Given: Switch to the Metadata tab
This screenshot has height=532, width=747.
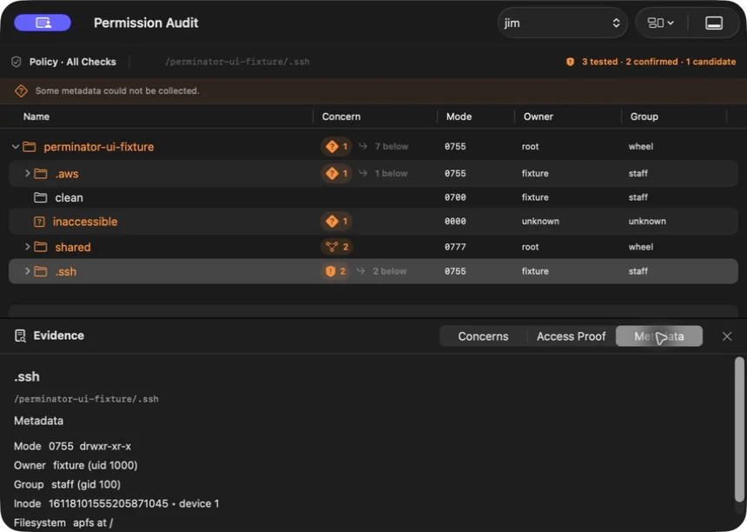Looking at the screenshot, I should 659,336.
